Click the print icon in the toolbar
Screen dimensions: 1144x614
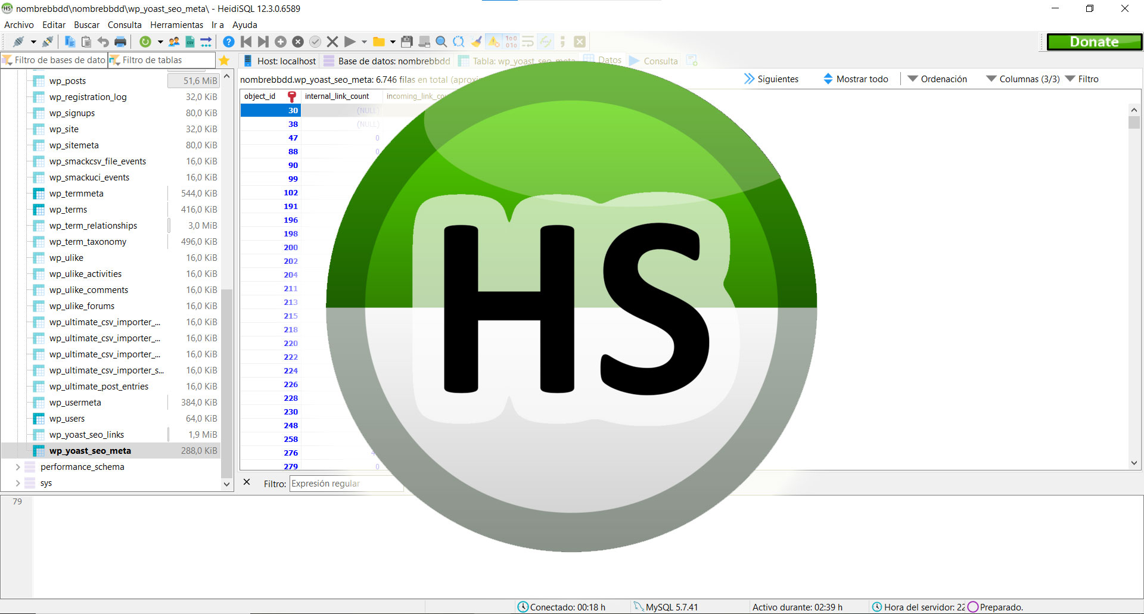119,42
